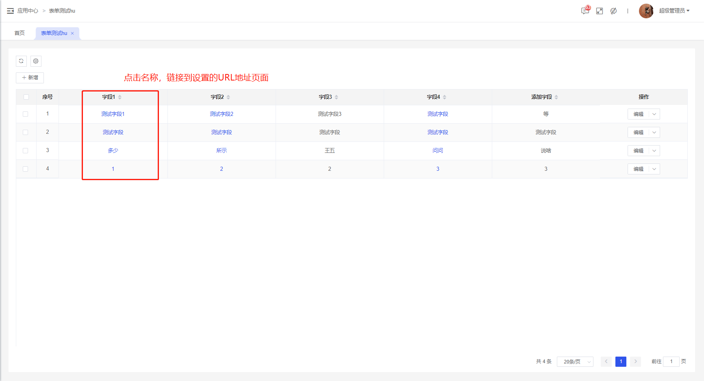Open the 20条/页 page size dropdown
Image resolution: width=704 pixels, height=381 pixels.
[x=575, y=361]
